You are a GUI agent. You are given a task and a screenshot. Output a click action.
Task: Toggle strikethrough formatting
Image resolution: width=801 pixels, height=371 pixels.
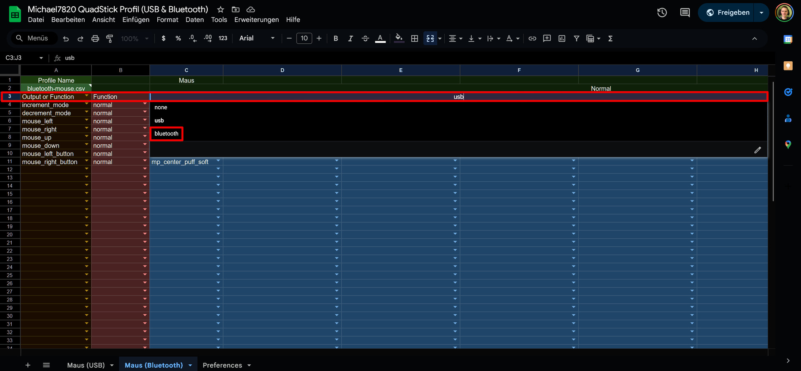coord(365,38)
